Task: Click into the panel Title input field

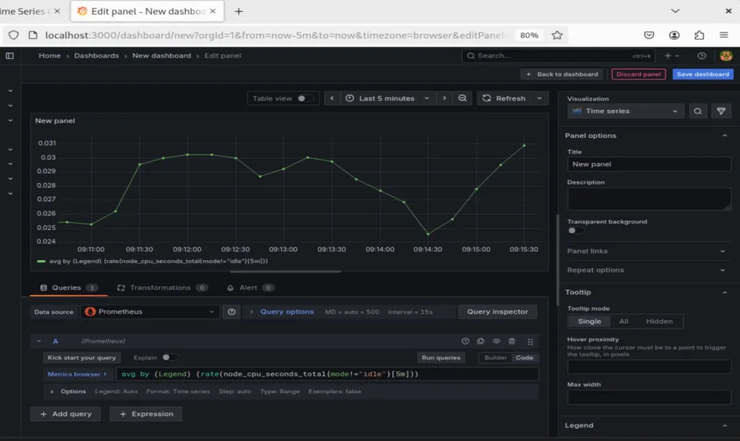Action: click(x=649, y=164)
